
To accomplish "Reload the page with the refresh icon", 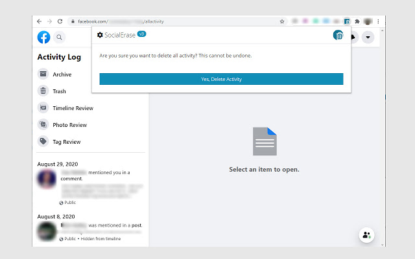I will pyautogui.click(x=60, y=21).
